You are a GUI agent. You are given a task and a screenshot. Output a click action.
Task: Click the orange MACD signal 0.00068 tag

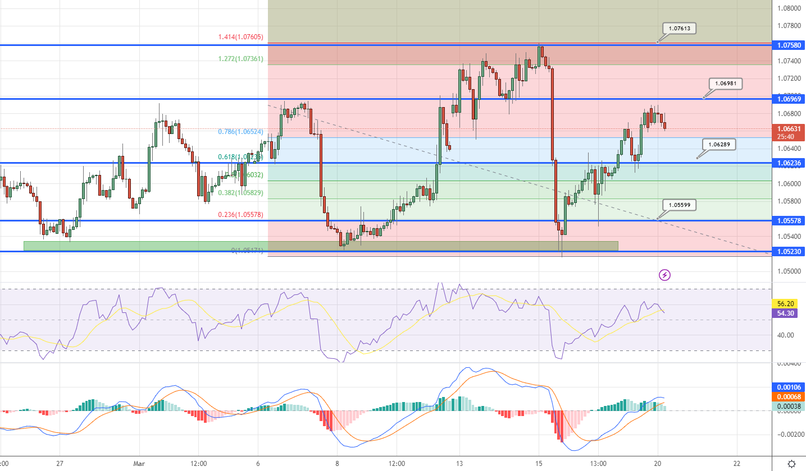click(789, 397)
